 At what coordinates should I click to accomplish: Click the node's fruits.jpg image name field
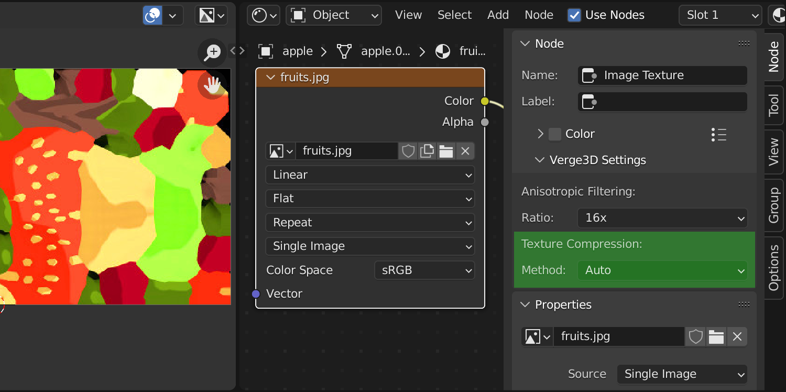pos(346,151)
